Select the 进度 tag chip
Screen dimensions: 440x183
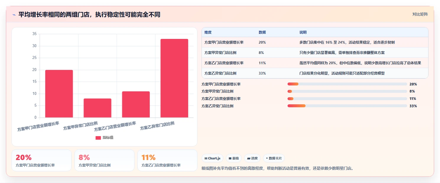click(x=252, y=158)
